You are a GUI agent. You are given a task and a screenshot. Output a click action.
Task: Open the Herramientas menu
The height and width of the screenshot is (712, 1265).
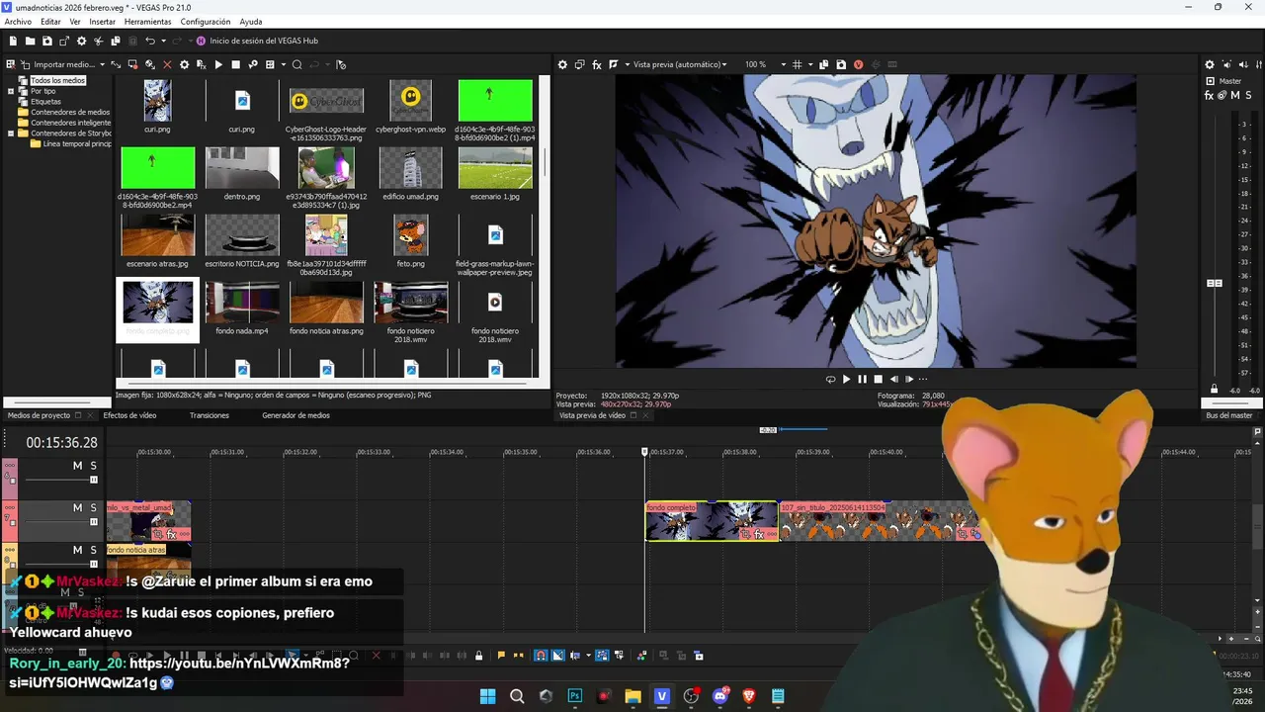tap(147, 22)
